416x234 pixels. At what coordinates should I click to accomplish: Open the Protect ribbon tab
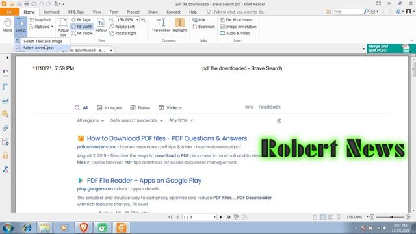click(x=133, y=12)
